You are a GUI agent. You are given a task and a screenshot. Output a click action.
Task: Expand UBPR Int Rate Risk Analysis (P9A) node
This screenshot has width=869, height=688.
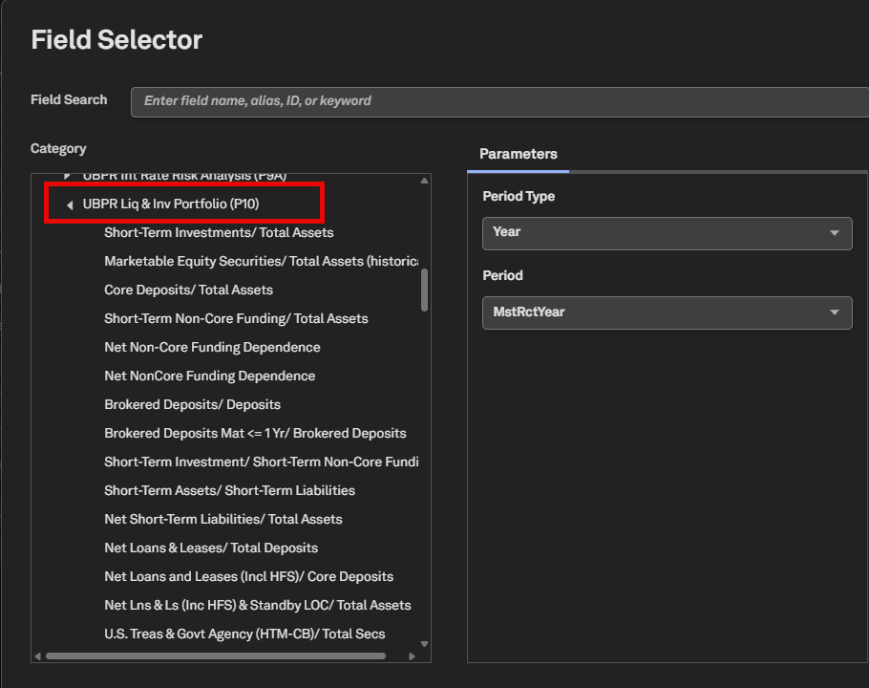coord(67,176)
